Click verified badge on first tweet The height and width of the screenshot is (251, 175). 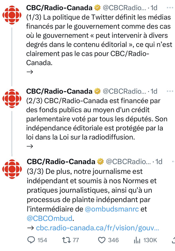[x=97, y=8]
